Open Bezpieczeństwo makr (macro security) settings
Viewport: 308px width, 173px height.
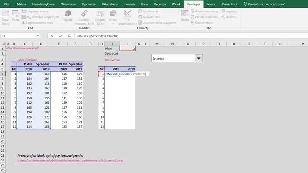click(38, 23)
